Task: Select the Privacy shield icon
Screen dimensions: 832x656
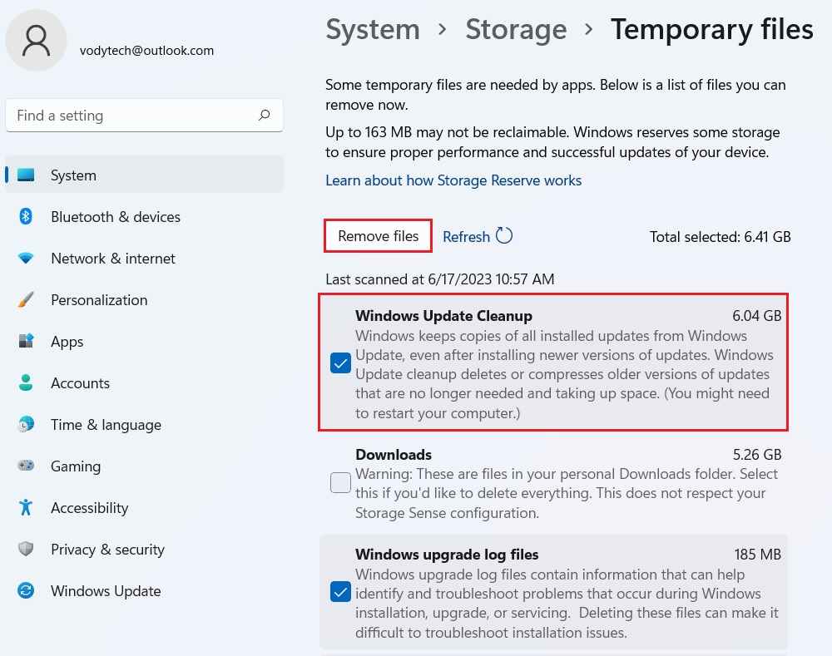Action: click(x=26, y=549)
